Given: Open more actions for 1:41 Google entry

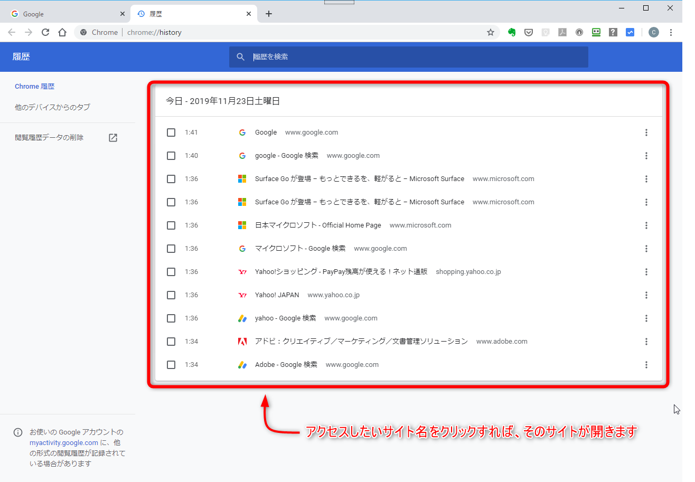Looking at the screenshot, I should pos(646,133).
